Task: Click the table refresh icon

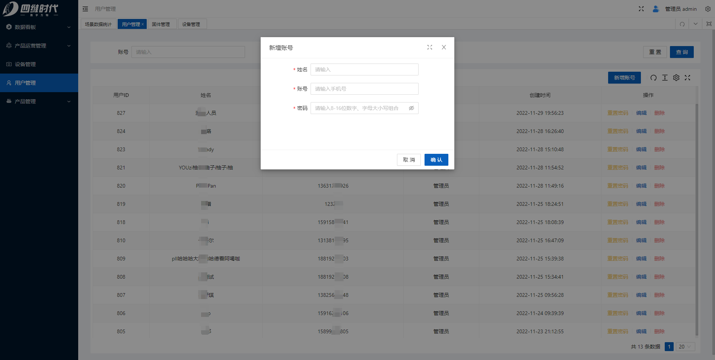Action: click(653, 78)
